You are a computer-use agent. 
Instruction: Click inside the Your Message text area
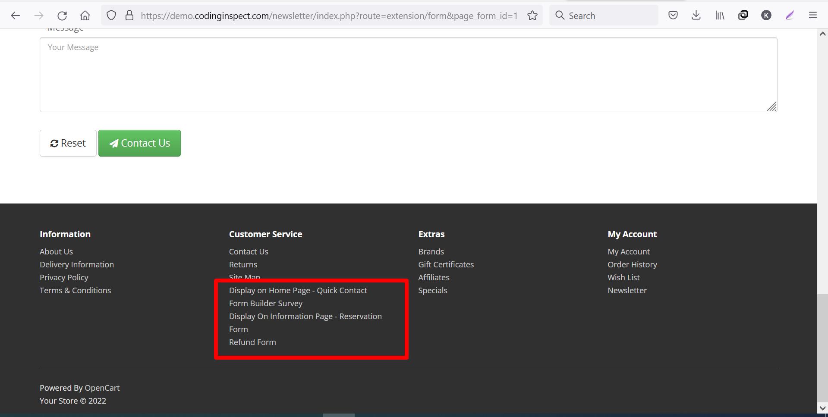coord(408,75)
